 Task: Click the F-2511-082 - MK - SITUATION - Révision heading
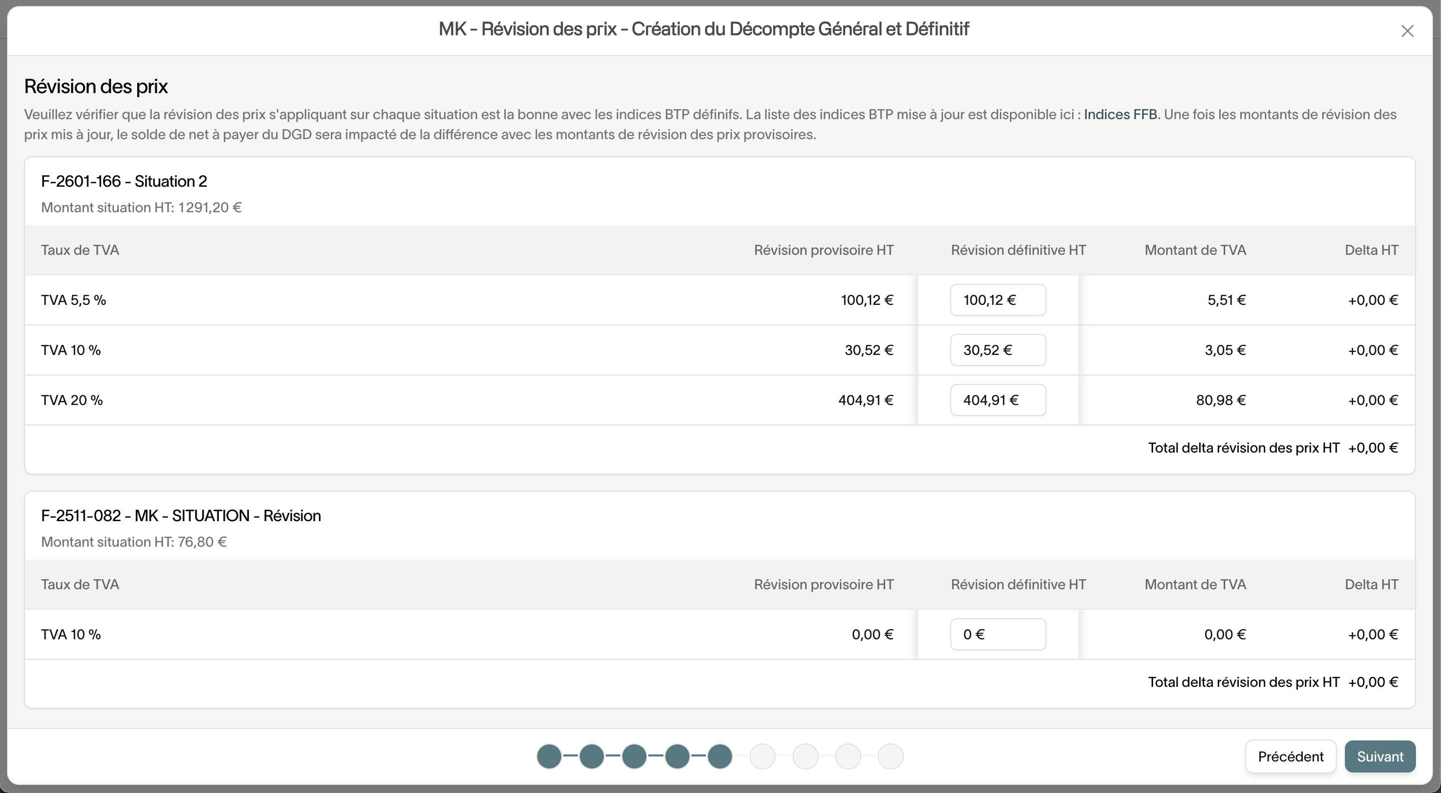[x=181, y=516]
